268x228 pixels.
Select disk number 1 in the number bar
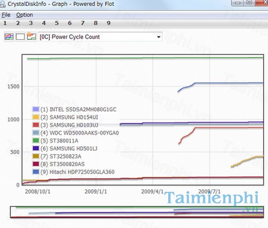pyautogui.click(x=5, y=23)
